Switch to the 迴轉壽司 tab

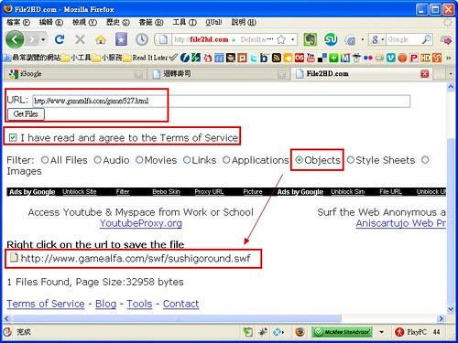pos(218,74)
